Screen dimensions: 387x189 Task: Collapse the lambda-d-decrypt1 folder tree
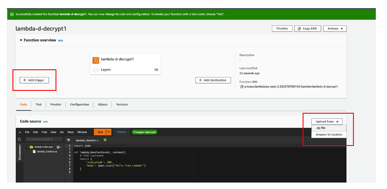pyautogui.click(x=28, y=147)
